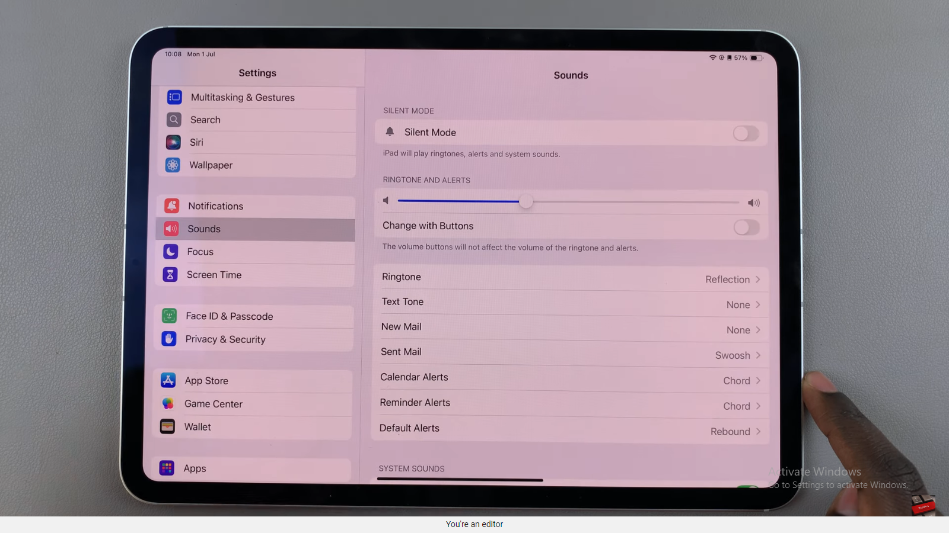Select Privacy & Security in sidebar
Screen dimensions: 949x533
click(225, 339)
